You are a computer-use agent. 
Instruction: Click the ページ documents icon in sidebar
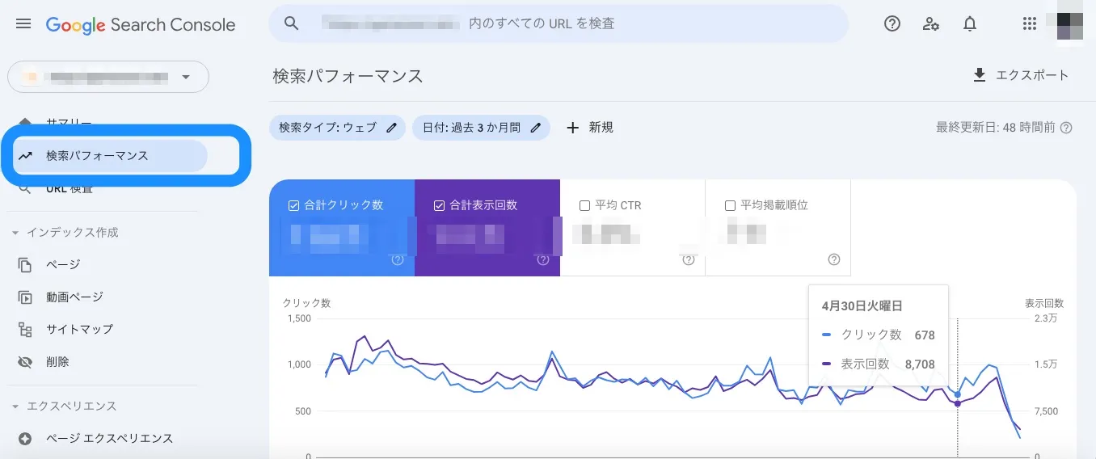[25, 265]
